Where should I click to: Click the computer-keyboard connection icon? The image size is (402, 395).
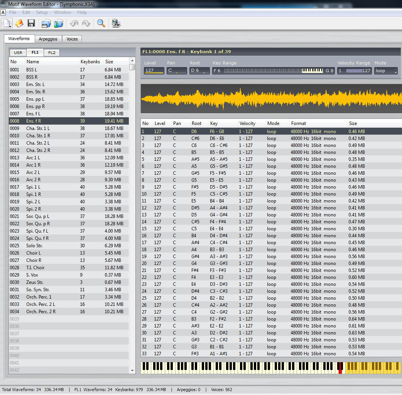(116, 23)
